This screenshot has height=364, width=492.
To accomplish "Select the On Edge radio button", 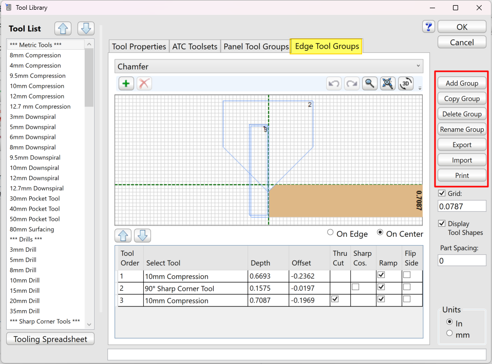I will coord(330,233).
